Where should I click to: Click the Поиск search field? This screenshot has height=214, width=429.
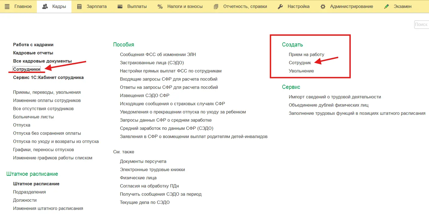click(x=421, y=25)
